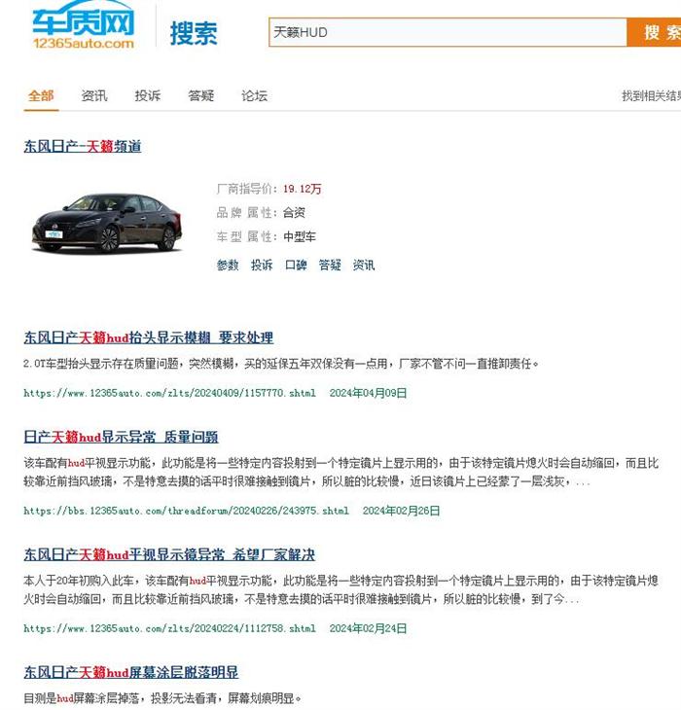Image resolution: width=681 pixels, height=710 pixels.
Task: Click into the 天籁HUD search input box
Action: click(x=448, y=32)
